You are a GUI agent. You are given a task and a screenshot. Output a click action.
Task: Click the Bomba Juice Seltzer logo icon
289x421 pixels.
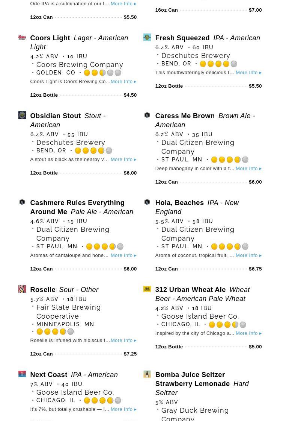147,374
